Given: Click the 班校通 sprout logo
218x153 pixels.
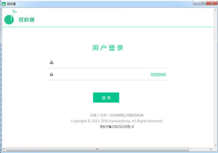Looking at the screenshot, I should 10,17.
